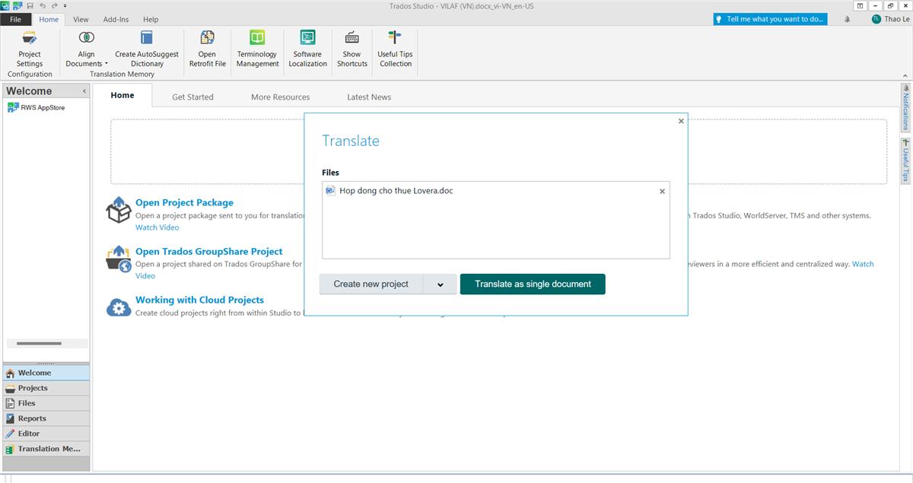Switch to the Get Started tab
This screenshot has width=913, height=483.
[x=192, y=97]
